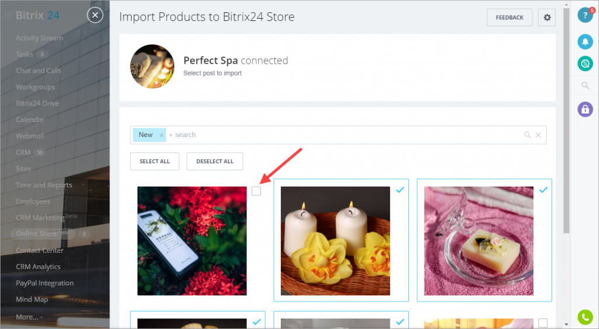Open the hamburger menu beside Bitrix 24

click(8, 15)
